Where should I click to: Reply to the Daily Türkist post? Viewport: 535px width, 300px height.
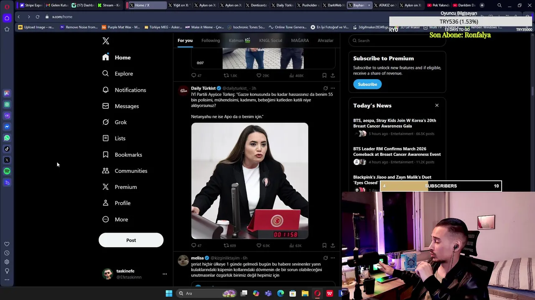pos(196,245)
